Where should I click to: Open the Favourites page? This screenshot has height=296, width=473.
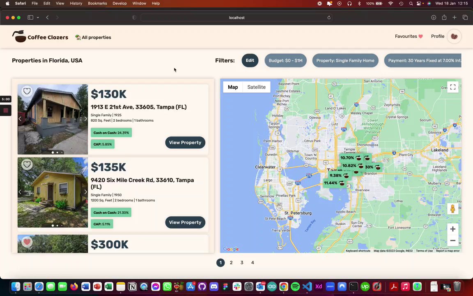pyautogui.click(x=409, y=36)
